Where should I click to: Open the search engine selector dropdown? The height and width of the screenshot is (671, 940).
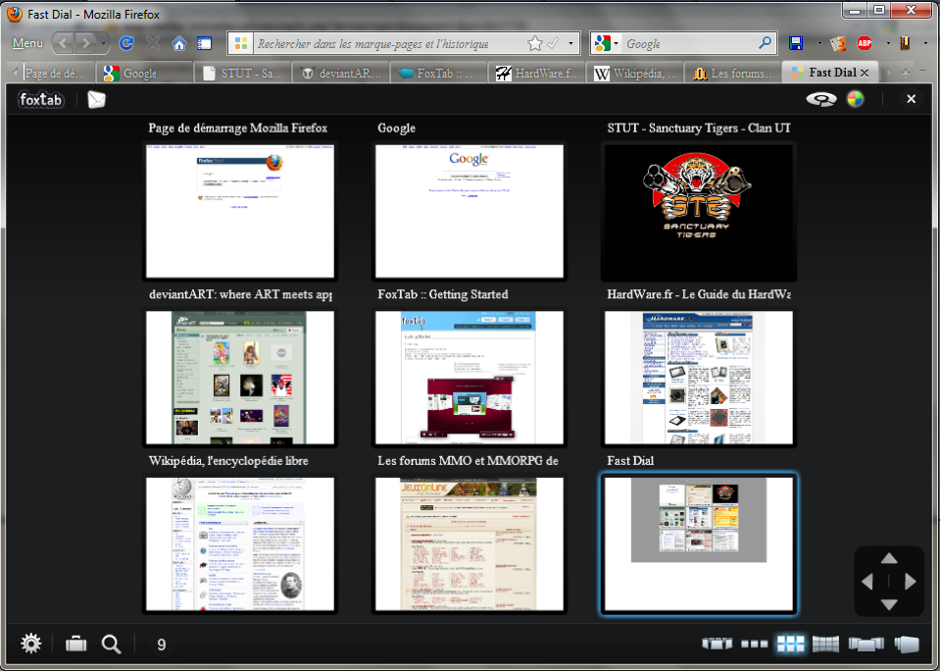coord(606,43)
